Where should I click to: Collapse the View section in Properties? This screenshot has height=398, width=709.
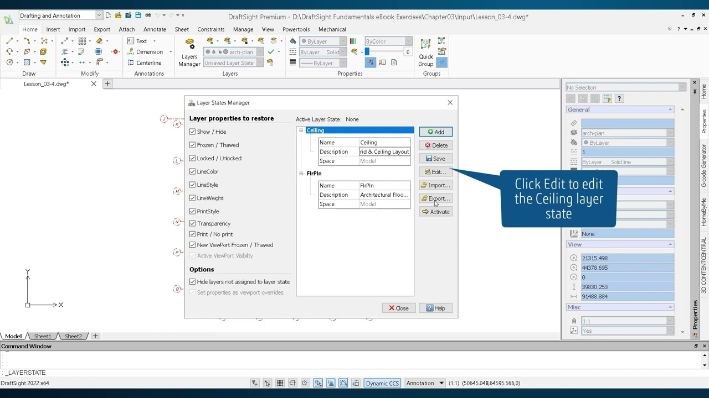(x=670, y=244)
